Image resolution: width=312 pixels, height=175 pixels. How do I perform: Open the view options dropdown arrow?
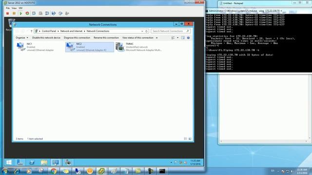(x=177, y=38)
